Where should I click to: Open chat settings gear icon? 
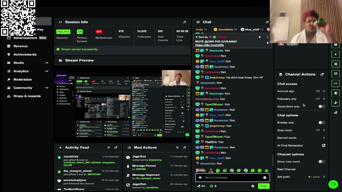tap(253, 186)
